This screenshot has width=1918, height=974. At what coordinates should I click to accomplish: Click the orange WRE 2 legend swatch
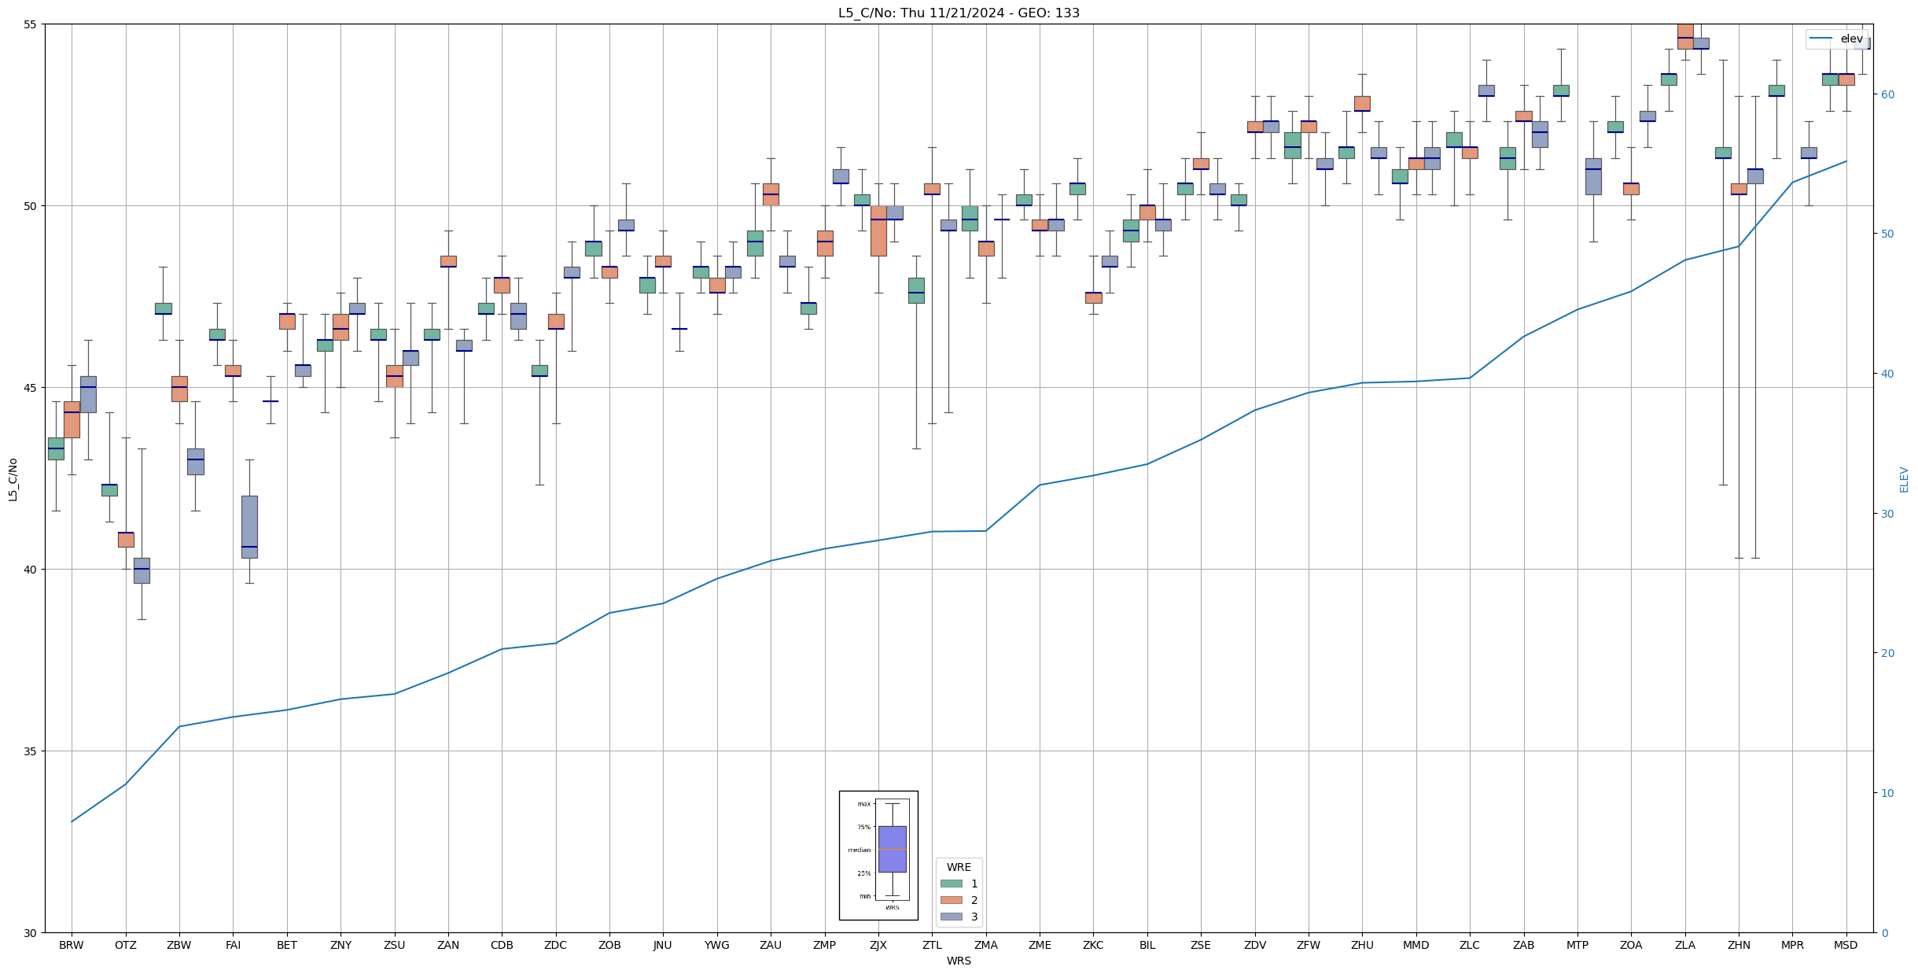pyautogui.click(x=951, y=900)
